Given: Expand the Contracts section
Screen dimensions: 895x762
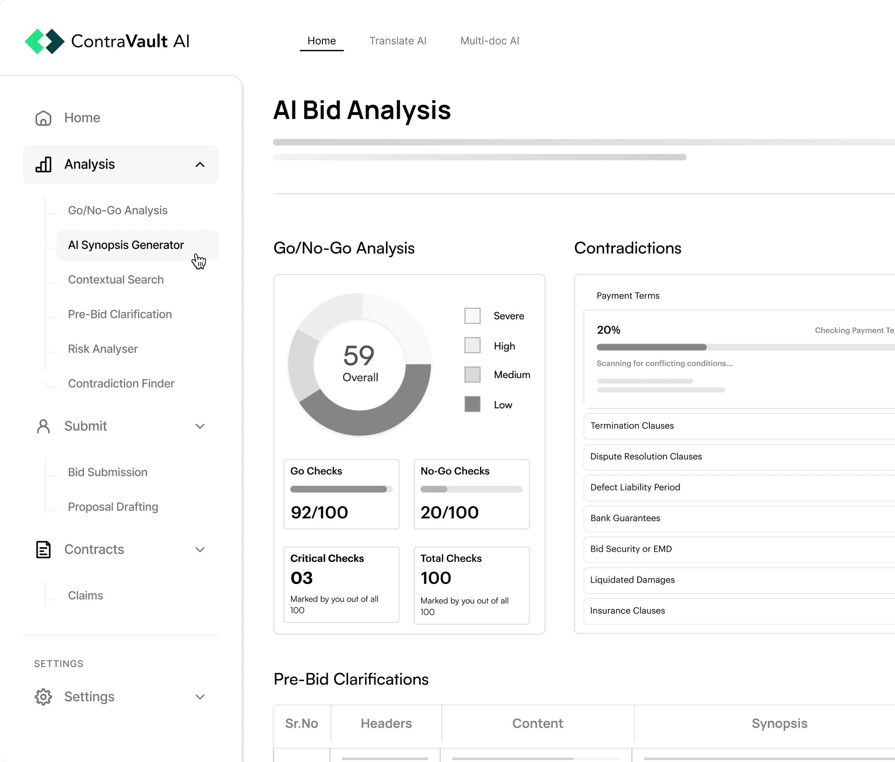Looking at the screenshot, I should (x=200, y=550).
